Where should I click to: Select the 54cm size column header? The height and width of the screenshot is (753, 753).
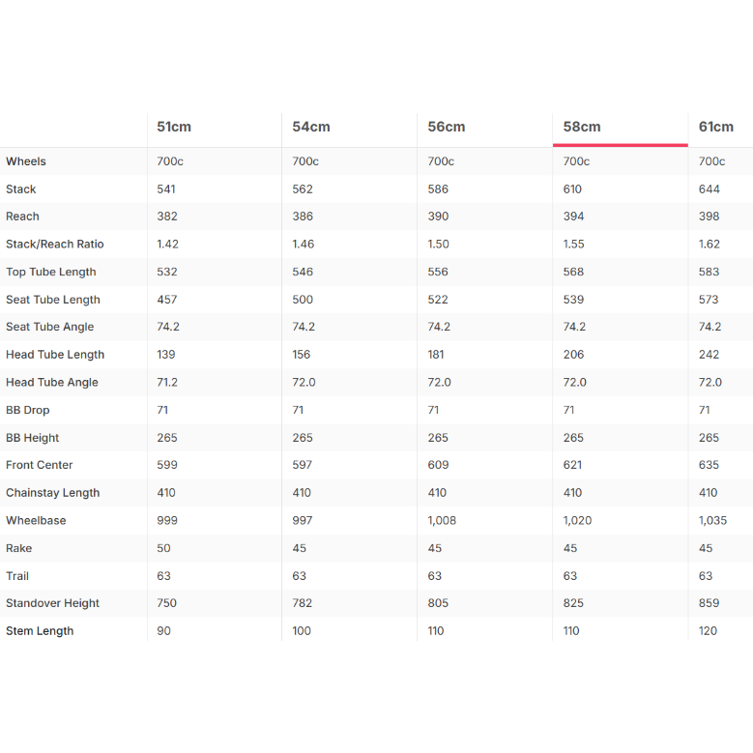310,127
